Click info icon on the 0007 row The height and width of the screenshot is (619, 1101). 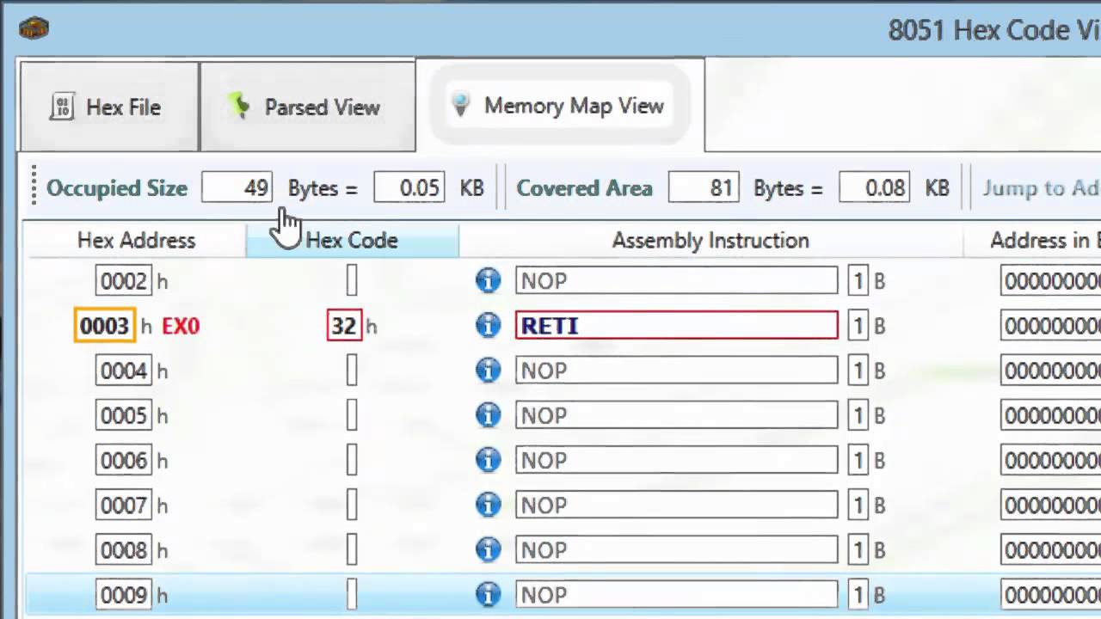tap(488, 505)
